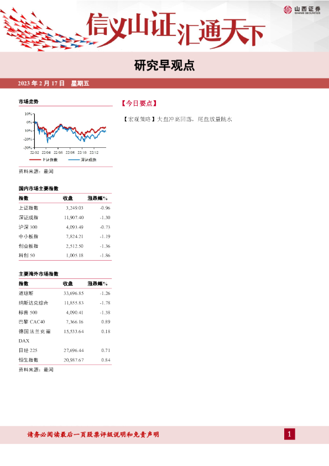This screenshot has height=466, width=329.
Task: Select the 研究早观点 title heading
Action: click(x=164, y=65)
